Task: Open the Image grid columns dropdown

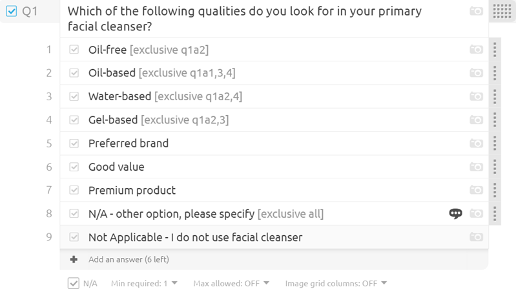Action: click(336, 284)
